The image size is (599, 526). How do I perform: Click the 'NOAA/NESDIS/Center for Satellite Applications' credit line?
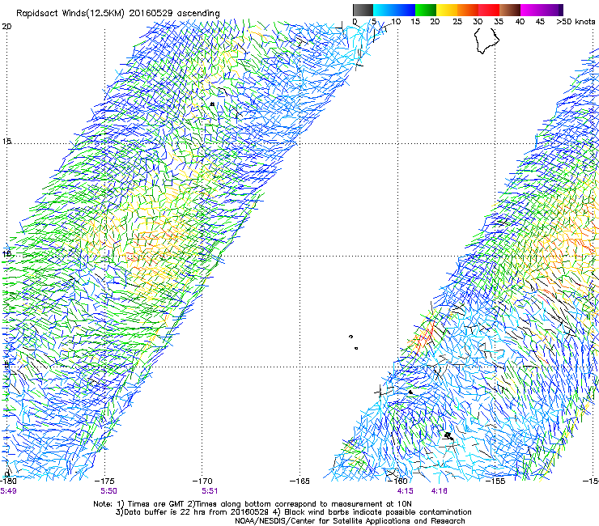350,521
